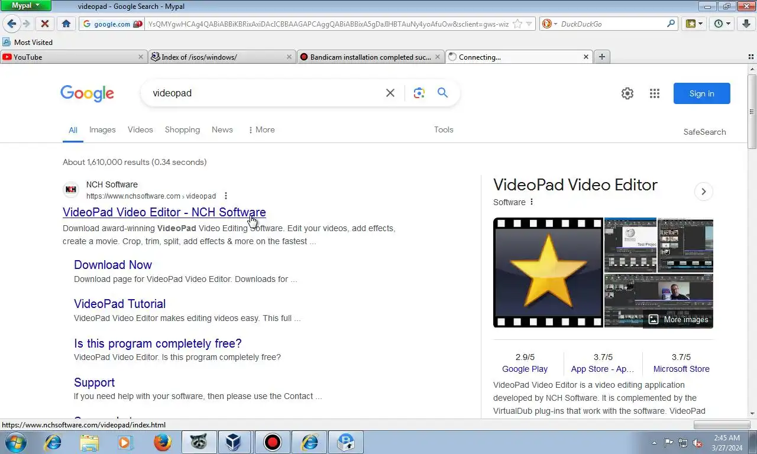Select the Images results tab
The width and height of the screenshot is (757, 454).
coord(102,129)
